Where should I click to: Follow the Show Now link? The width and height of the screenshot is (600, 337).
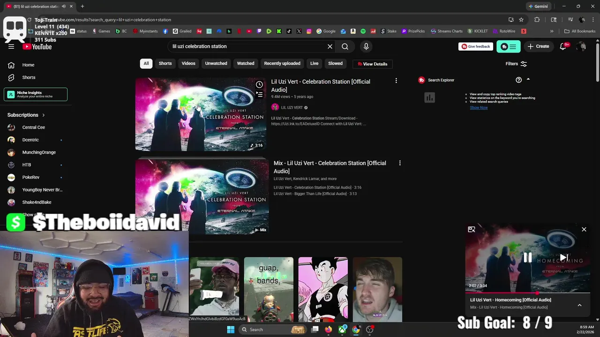479,108
